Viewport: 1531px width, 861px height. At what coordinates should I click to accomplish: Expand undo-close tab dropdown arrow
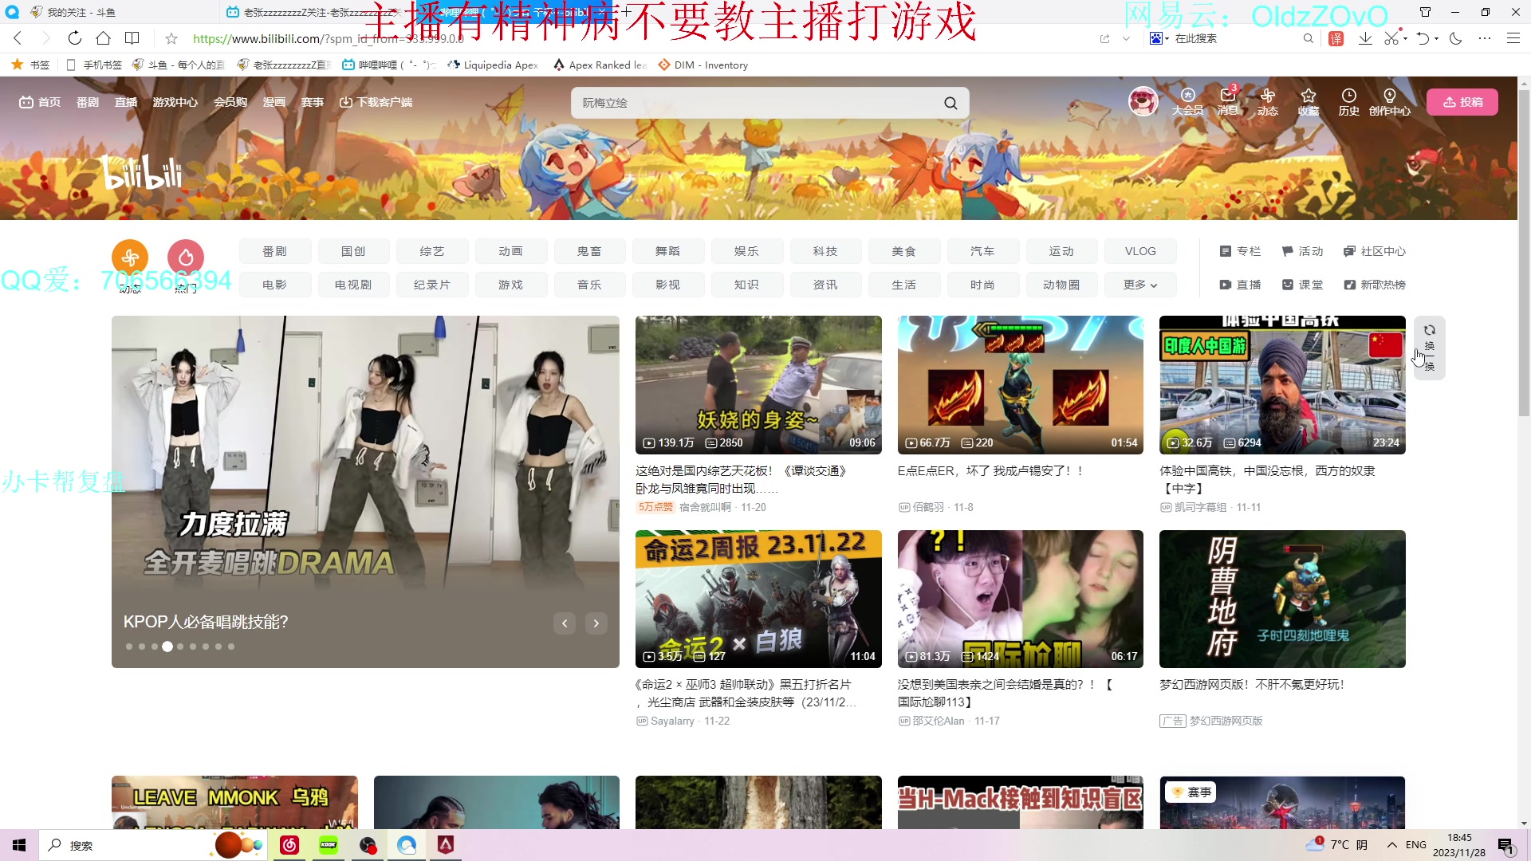point(1436,38)
